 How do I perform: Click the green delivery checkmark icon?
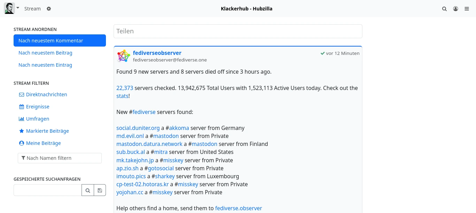click(323, 54)
